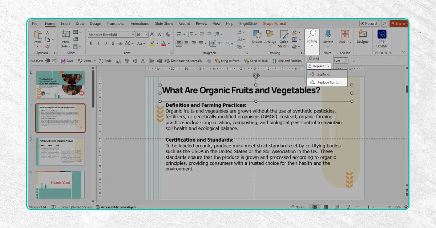Open Designer from the ribbon
The image size is (436, 228).
click(x=363, y=37)
